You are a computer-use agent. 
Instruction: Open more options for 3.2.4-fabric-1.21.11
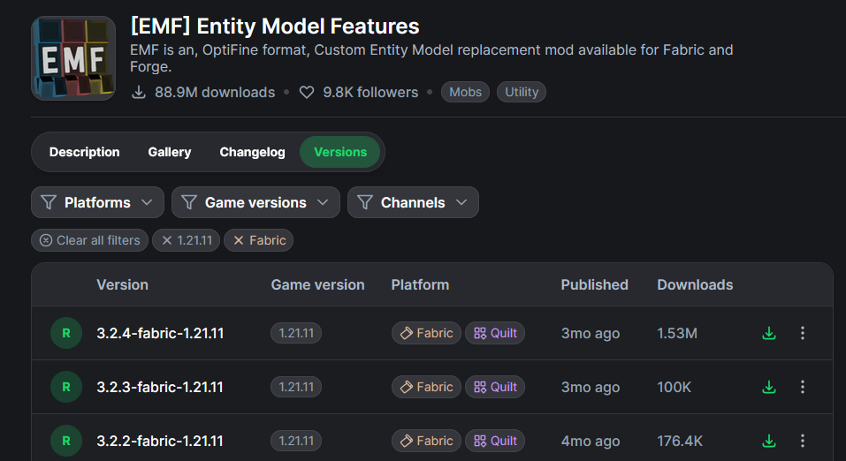click(803, 333)
